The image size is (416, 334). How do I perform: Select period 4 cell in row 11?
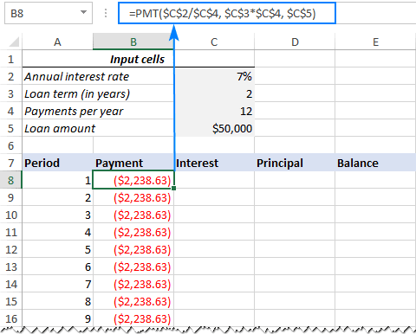[57, 232]
